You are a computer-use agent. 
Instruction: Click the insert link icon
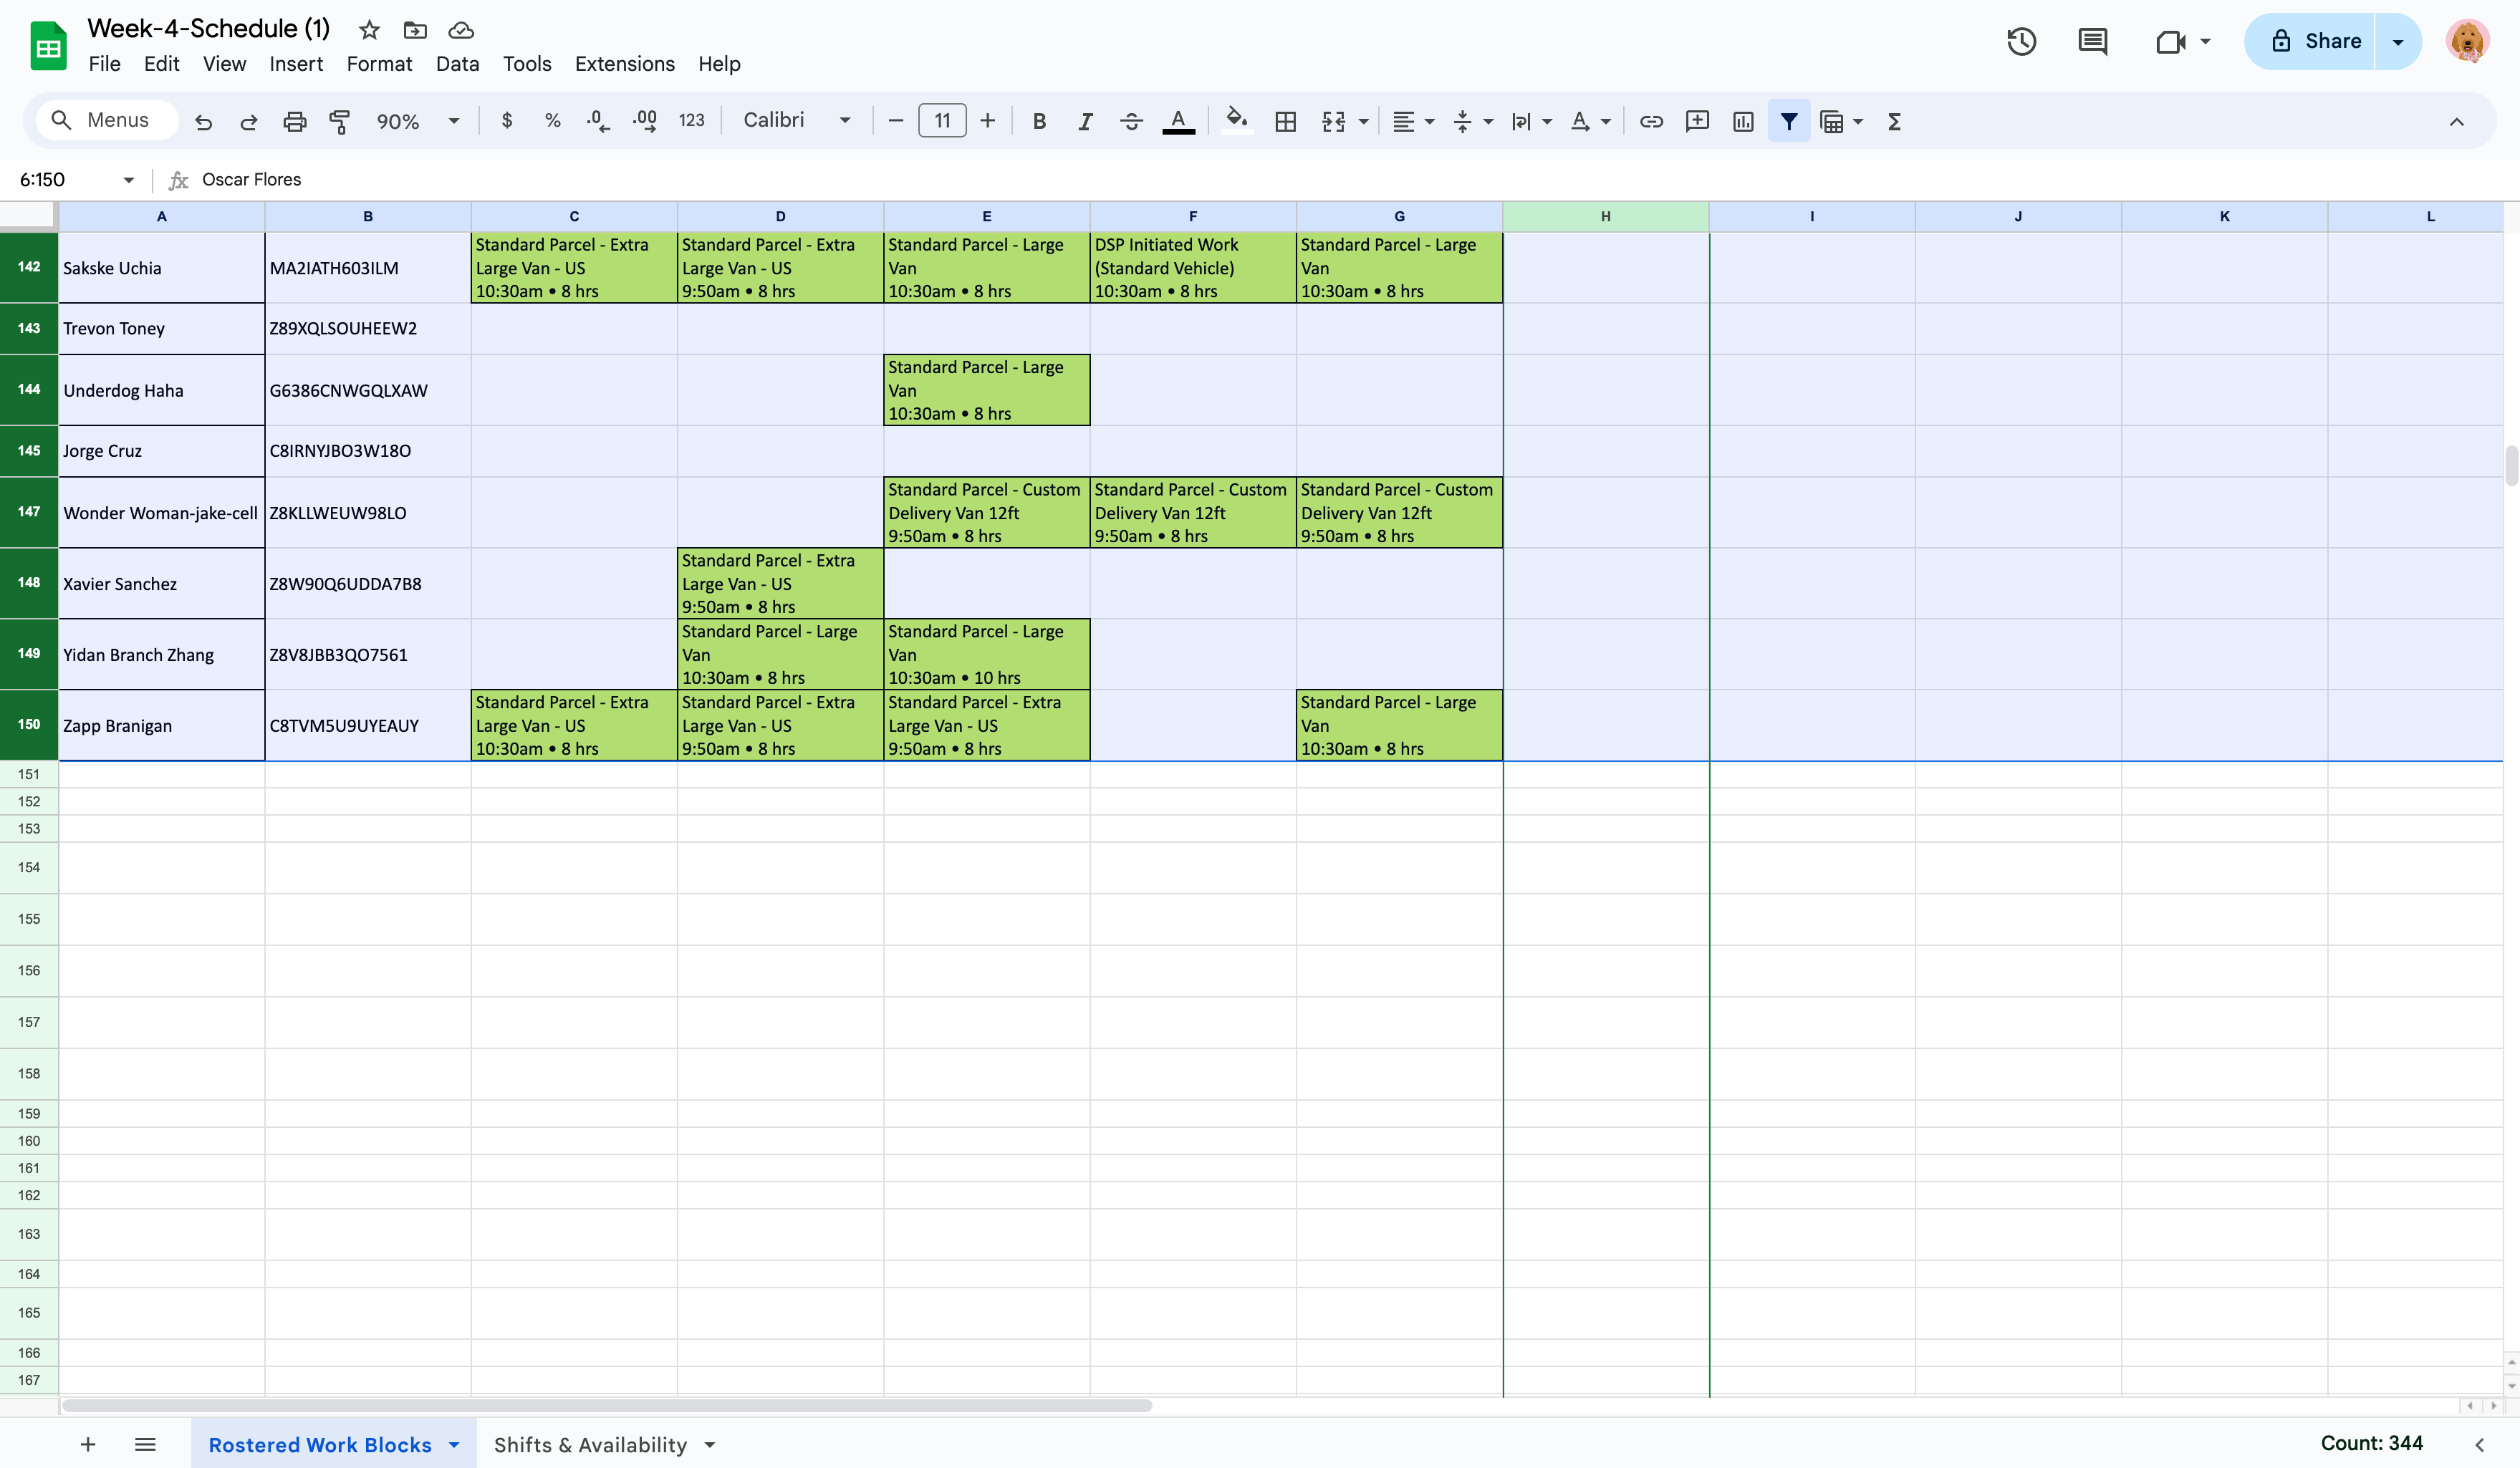click(1651, 121)
